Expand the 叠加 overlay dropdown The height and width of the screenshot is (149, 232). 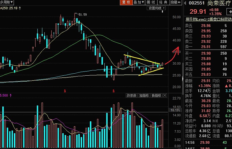139,2
